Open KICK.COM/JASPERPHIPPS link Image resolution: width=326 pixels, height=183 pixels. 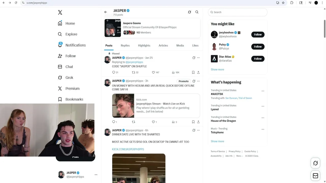(128, 149)
